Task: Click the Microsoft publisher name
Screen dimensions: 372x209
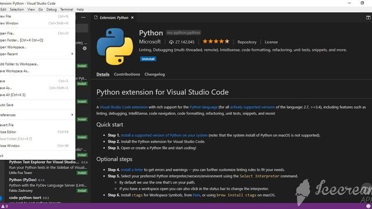Action: pyautogui.click(x=150, y=42)
